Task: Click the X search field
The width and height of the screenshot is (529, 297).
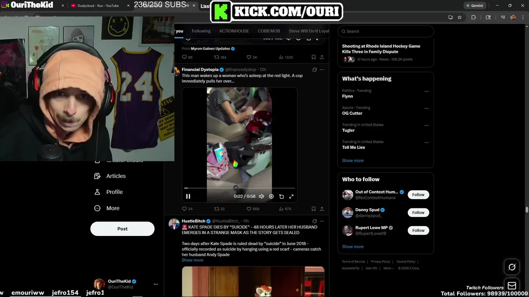Action: (x=386, y=31)
